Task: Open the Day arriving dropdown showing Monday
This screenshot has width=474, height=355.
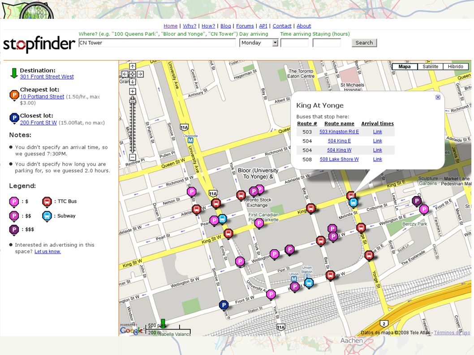Action: (x=259, y=43)
